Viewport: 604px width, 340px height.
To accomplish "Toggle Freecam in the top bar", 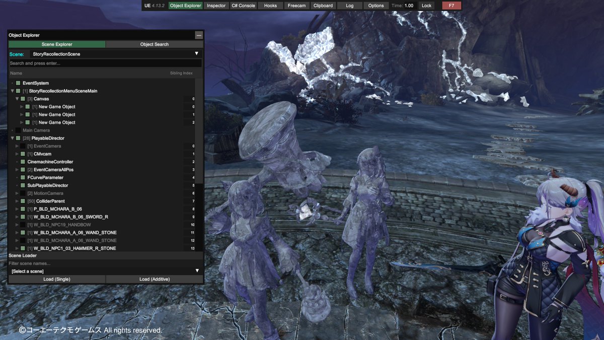I will coord(296,6).
